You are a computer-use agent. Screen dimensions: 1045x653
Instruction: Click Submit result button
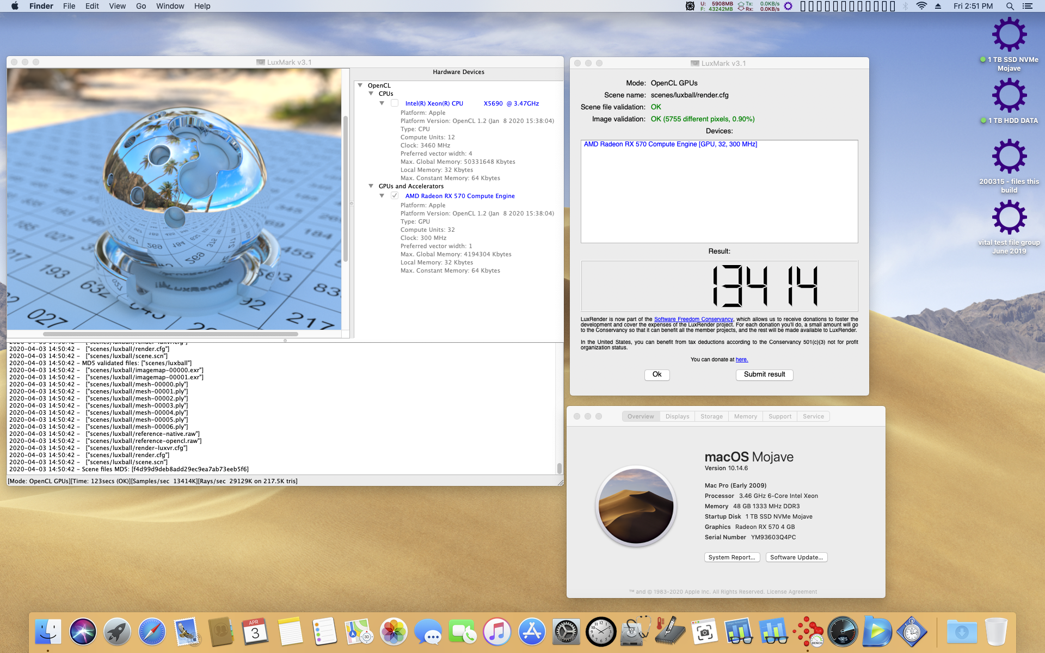click(x=764, y=374)
